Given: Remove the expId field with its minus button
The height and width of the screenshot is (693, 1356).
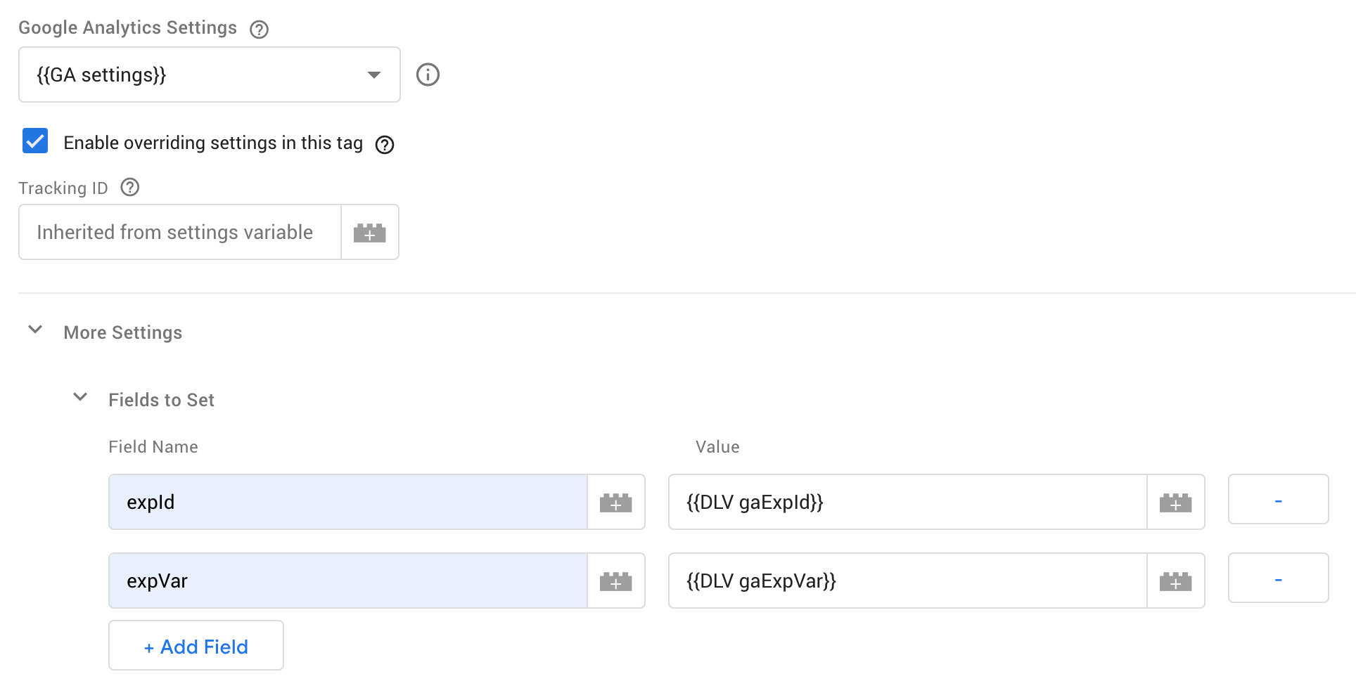Looking at the screenshot, I should pos(1278,500).
